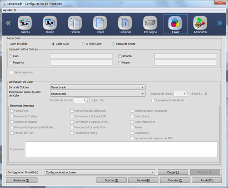Choose Escala de Grises output
The image size is (228, 188).
[x=113, y=44]
